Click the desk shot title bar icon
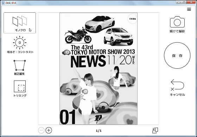197x137 pixels. 3,3
